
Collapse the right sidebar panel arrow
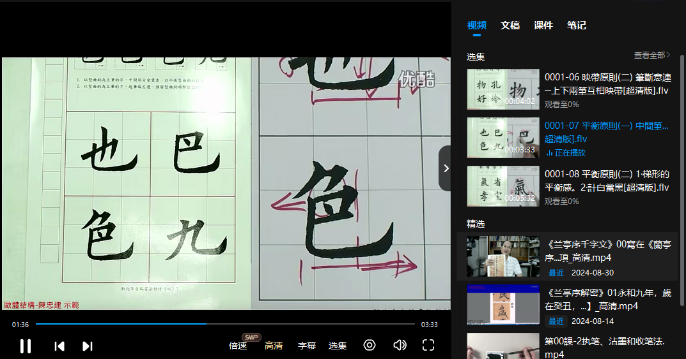click(446, 168)
